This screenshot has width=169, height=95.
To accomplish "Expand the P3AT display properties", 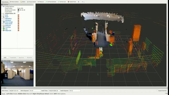I will coord(2,17).
